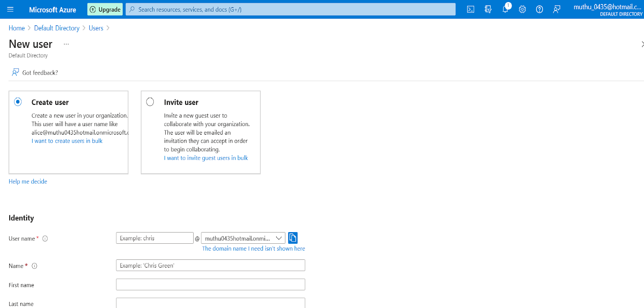This screenshot has width=644, height=308.
Task: Click the Name input field
Action: [x=211, y=265]
